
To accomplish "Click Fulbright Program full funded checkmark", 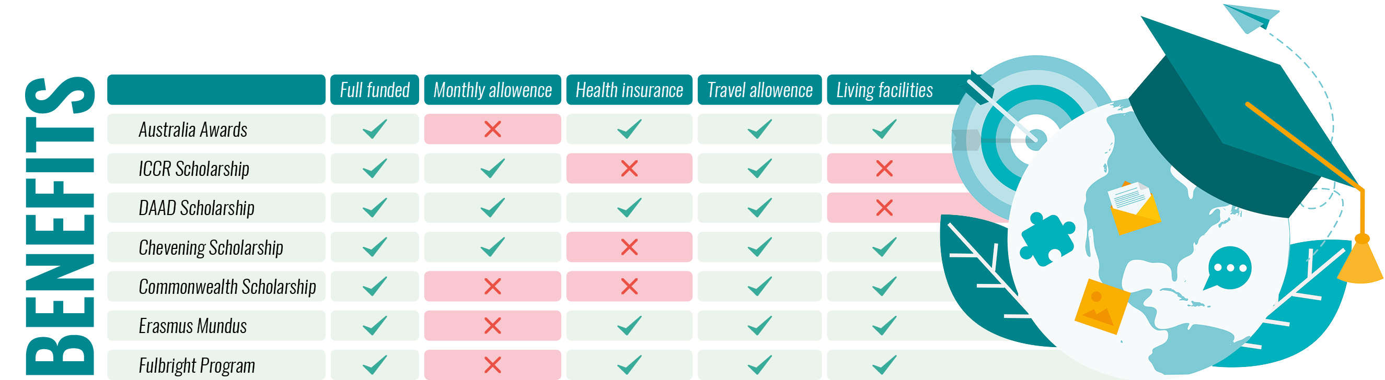I will [x=374, y=365].
